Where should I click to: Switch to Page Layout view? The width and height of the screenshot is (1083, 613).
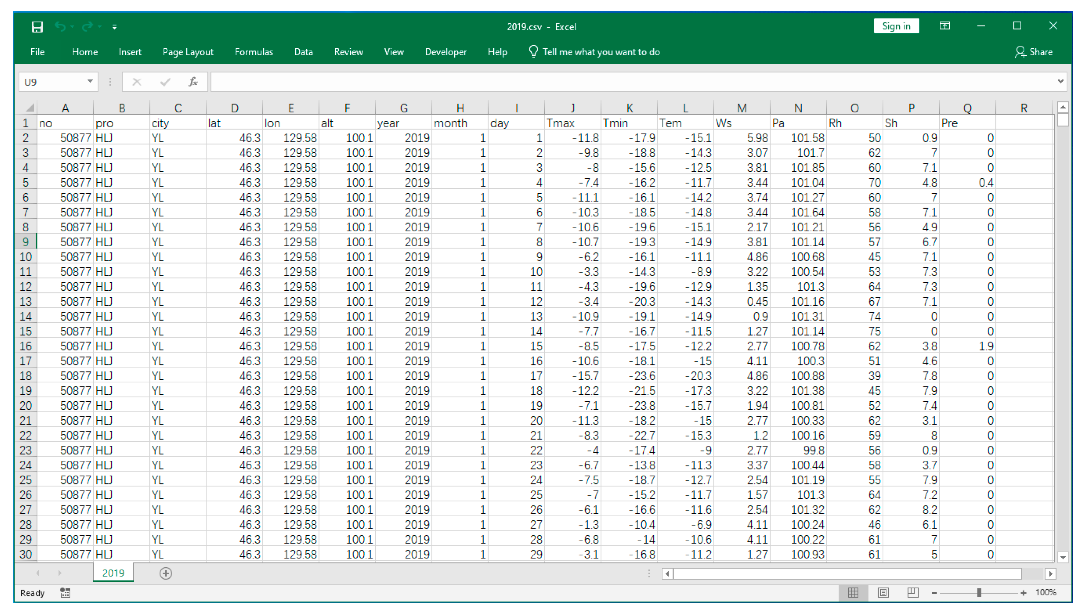click(883, 593)
